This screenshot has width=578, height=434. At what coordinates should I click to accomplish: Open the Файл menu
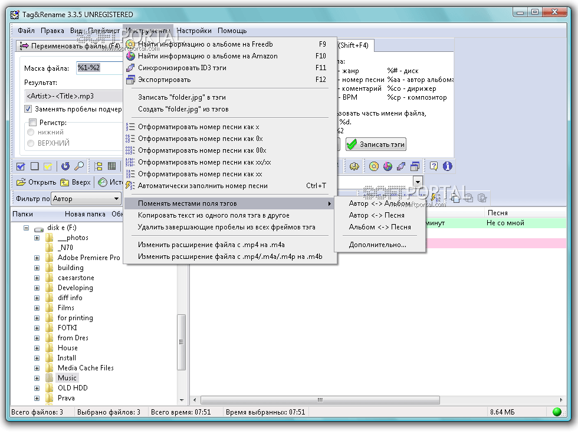(26, 31)
